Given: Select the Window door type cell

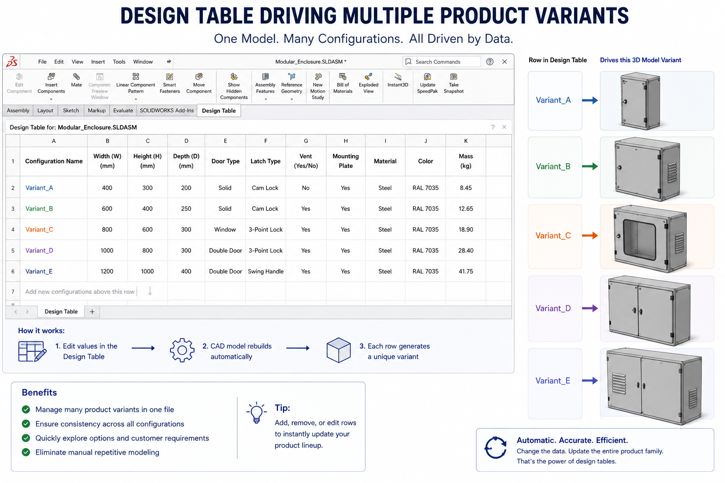Looking at the screenshot, I should 225,230.
